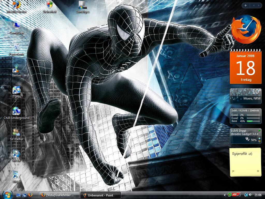This screenshot has width=265, height=199.
Task: Click the weather gadget for Moers, NRW
Action: pyautogui.click(x=246, y=96)
